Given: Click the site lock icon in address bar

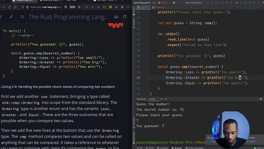Looking at the screenshot, I should (x=27, y=7).
